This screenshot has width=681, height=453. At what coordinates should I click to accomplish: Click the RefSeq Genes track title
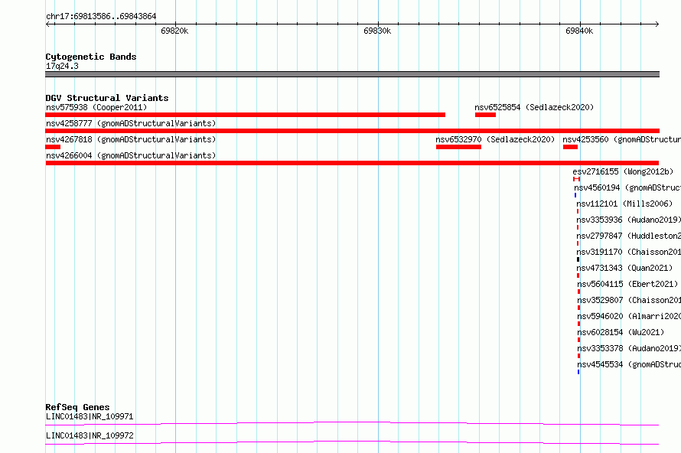(77, 407)
